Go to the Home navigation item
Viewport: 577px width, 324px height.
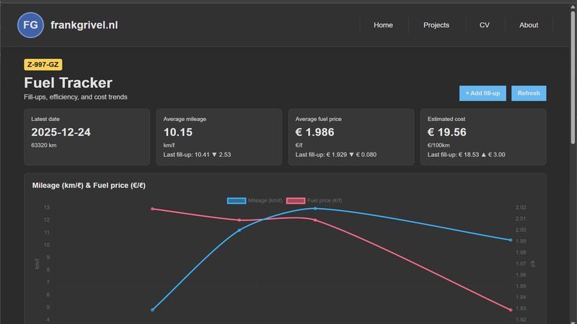pos(383,25)
